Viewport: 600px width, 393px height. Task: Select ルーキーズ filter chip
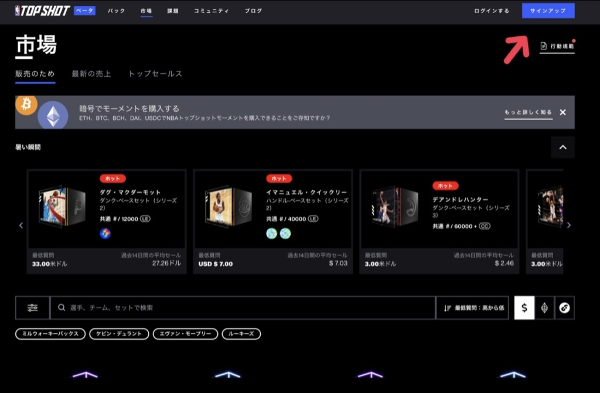pos(241,334)
